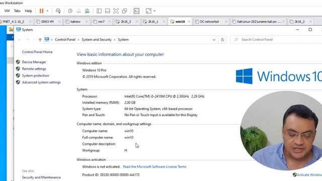322x181 pixels.
Task: Close the kalinew VM tab
Action: pos(87,22)
